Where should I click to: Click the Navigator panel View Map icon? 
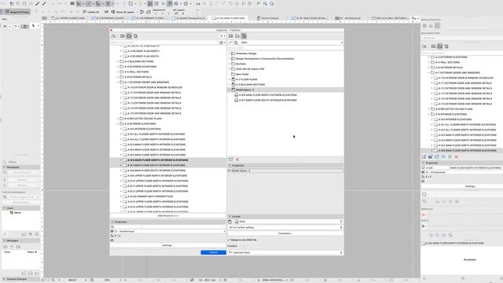pos(433,46)
